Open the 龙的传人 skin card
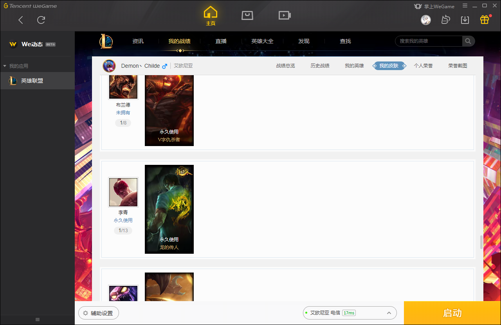501x325 pixels. tap(169, 209)
